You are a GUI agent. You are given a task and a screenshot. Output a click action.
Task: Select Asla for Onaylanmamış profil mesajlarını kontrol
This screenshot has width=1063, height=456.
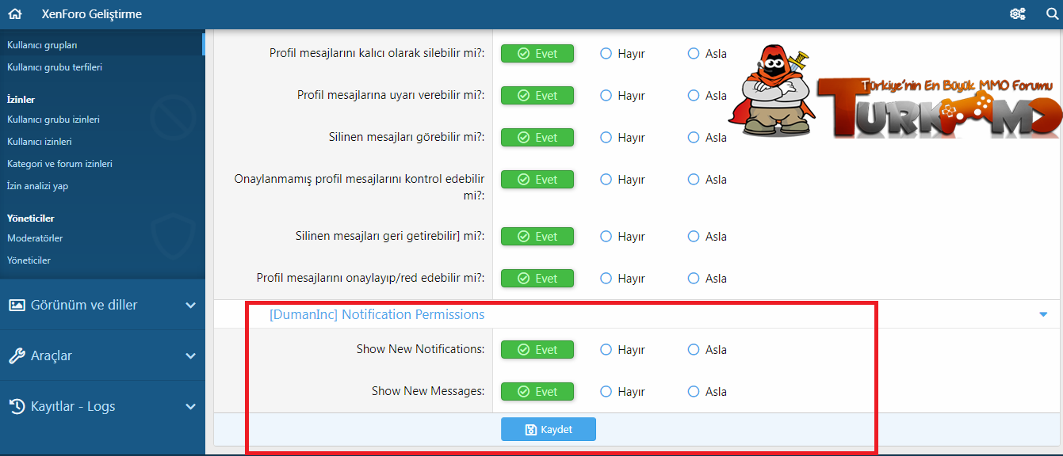tap(707, 180)
